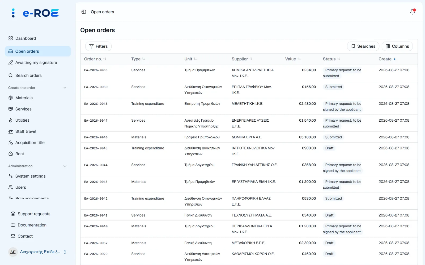Click the Search orders magnifier icon

click(x=11, y=76)
